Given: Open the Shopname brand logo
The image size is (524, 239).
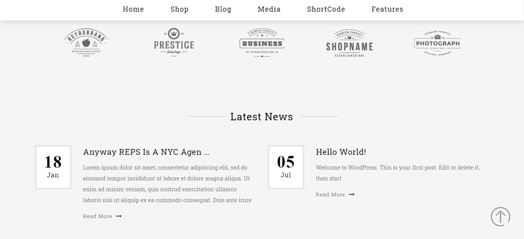Looking at the screenshot, I should (x=349, y=43).
